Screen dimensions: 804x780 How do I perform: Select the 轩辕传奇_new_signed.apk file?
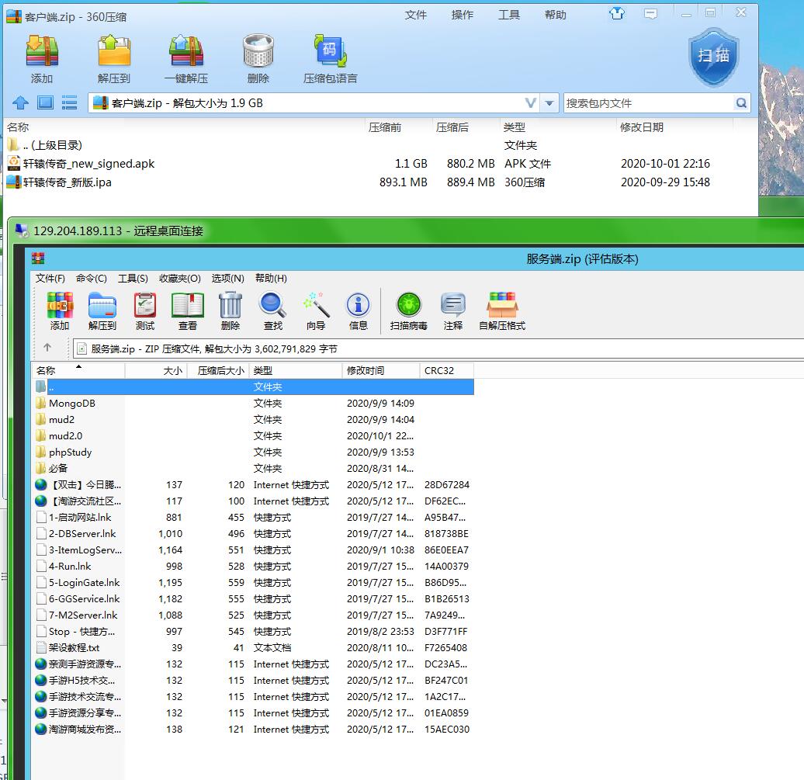pos(89,164)
